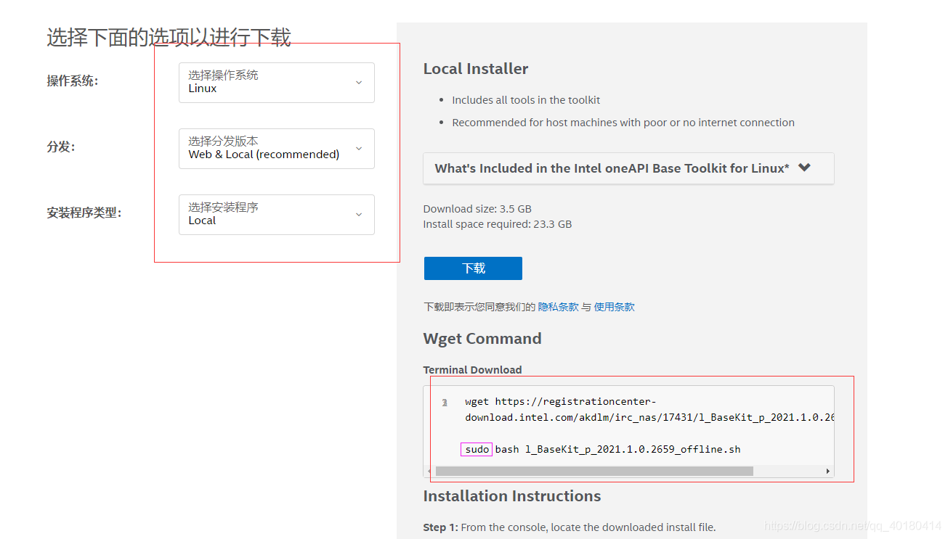Open the distribution dropdown showing Web & Local
This screenshot has width=948, height=539.
[277, 148]
